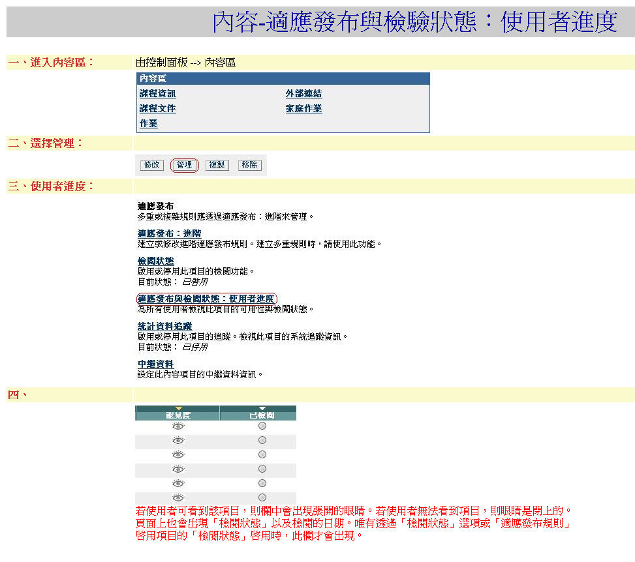Sort by the 能見度 column arrow
The width and height of the screenshot is (635, 562).
tap(178, 409)
